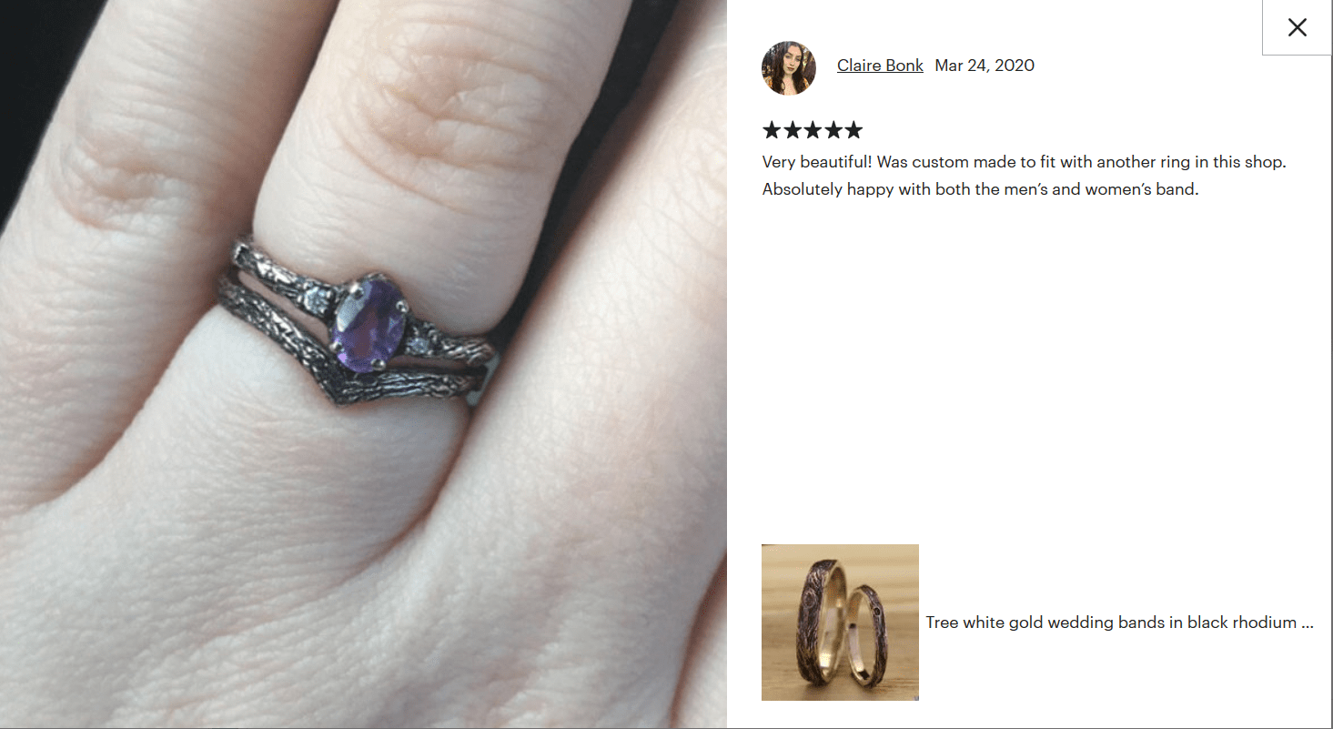Click the 'Absolutely happy with both' review line
This screenshot has height=729, width=1333.
coord(980,190)
